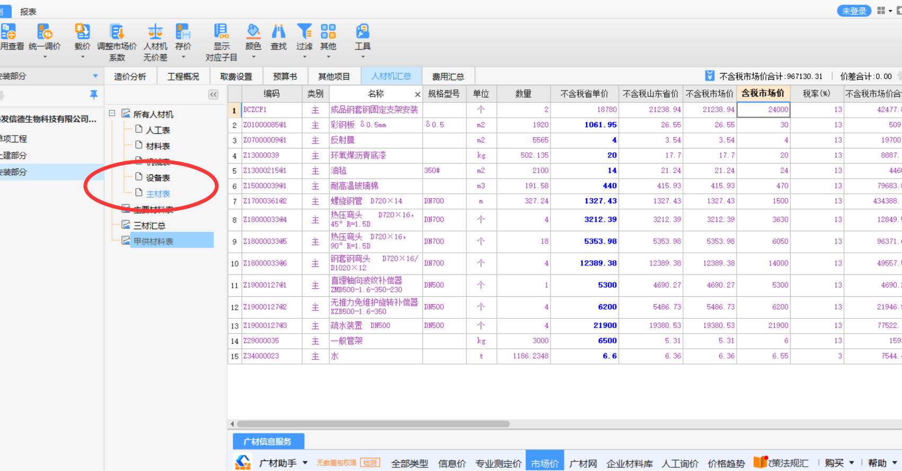Switch to the 预算书 tab

[285, 76]
